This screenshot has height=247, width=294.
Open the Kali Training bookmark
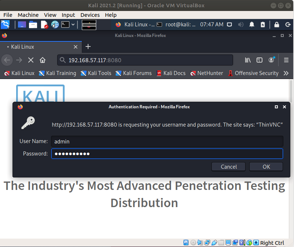coord(57,73)
